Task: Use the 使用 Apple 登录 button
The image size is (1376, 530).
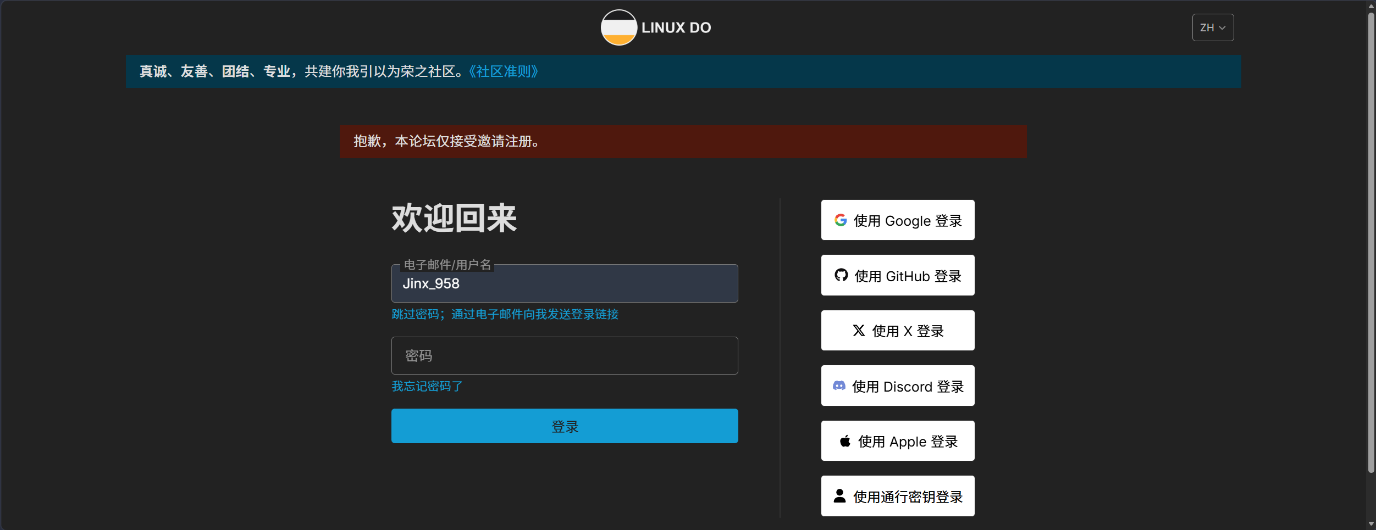Action: pos(898,441)
